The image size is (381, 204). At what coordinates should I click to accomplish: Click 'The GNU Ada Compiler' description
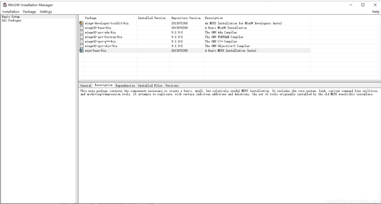coord(221,33)
